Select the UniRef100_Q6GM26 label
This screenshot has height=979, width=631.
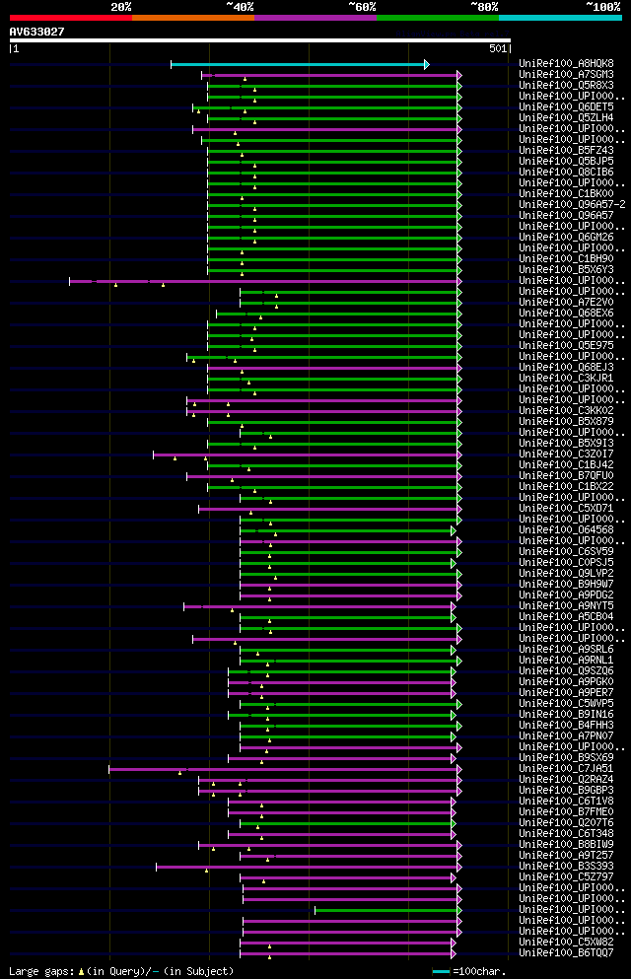(566, 237)
